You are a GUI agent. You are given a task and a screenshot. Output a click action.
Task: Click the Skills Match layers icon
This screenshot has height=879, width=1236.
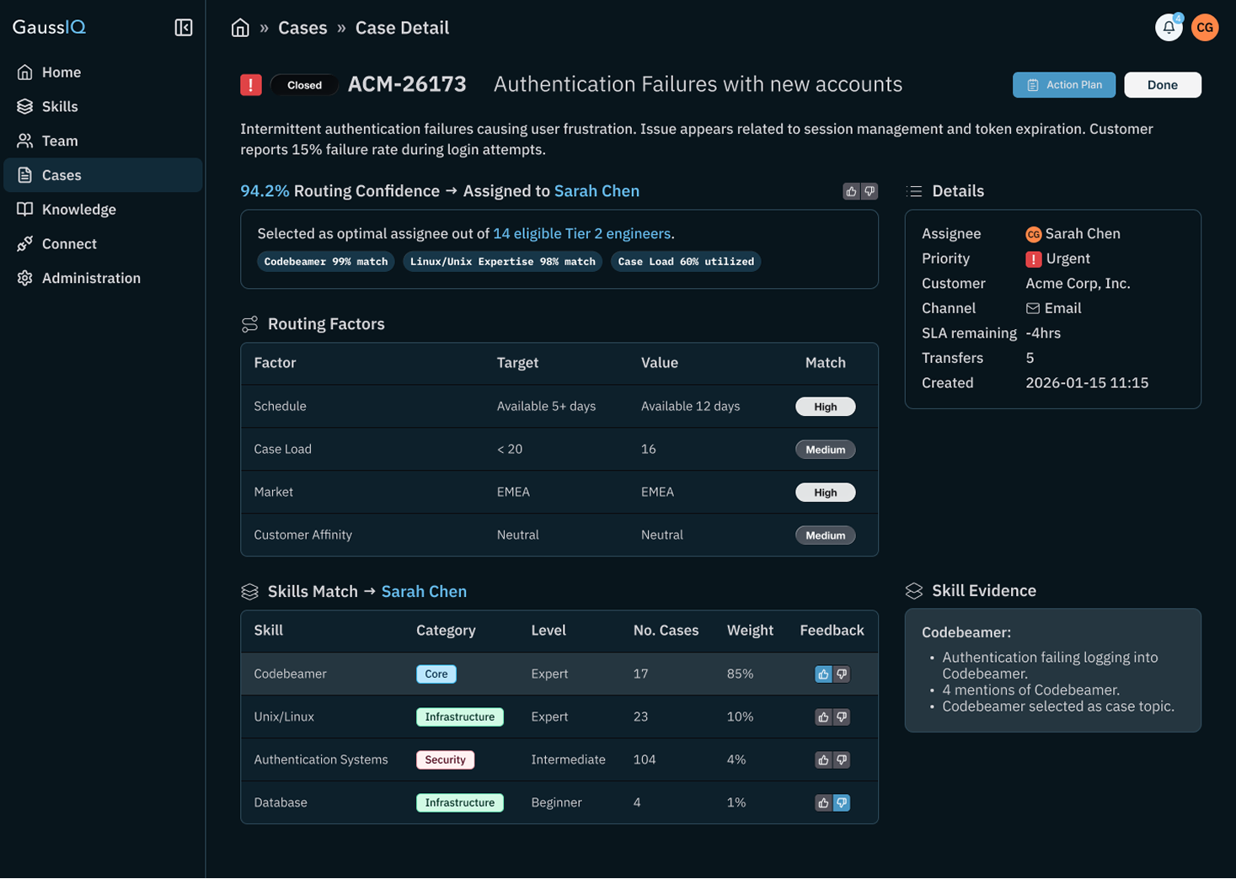point(249,592)
